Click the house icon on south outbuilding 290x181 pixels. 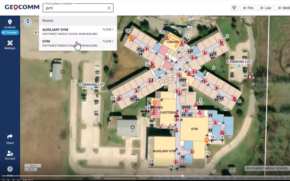[x=133, y=127]
